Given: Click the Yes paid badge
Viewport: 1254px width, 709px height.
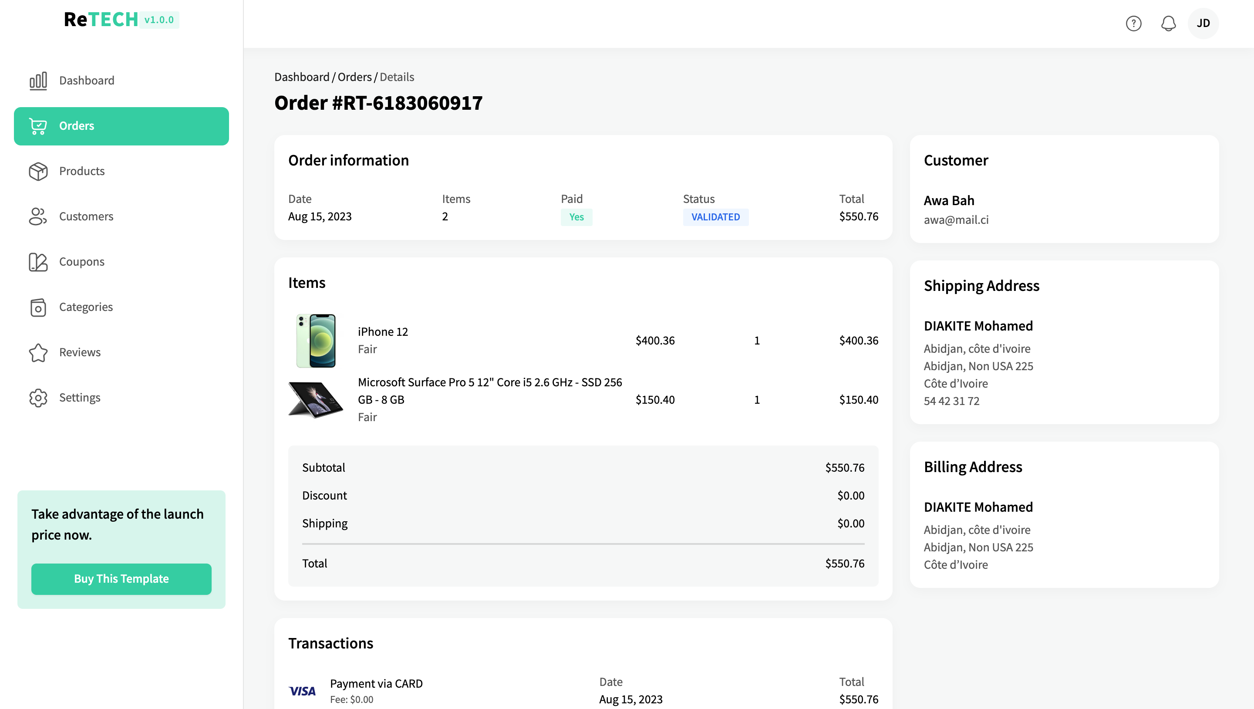Looking at the screenshot, I should [576, 217].
